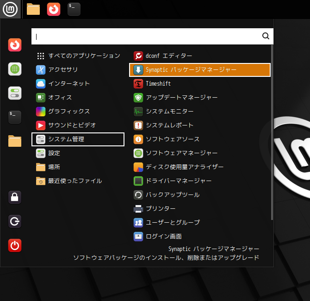The image size is (310, 301).
Task: Open ユーザーとグループ
Action: point(200,223)
